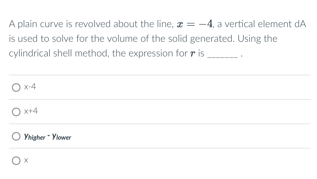Deselect the currently chosen answer option
The image size is (317, 179).
16,87
